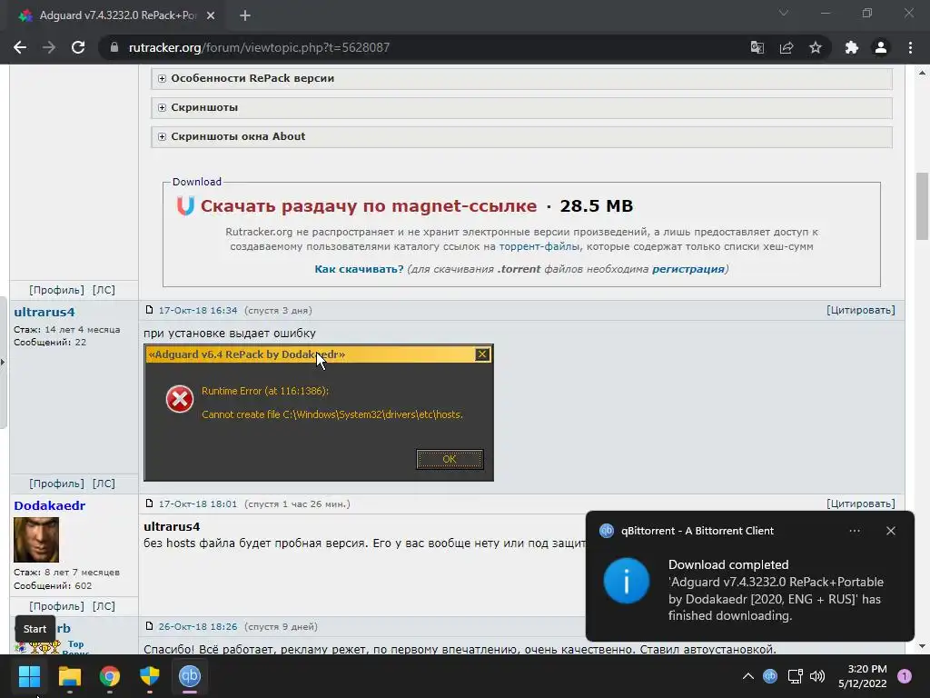
Task: Switch to Chrome in taskbar
Action: click(110, 676)
